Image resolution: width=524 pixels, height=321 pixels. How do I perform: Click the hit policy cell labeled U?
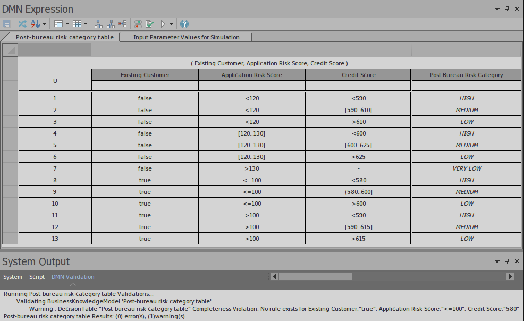55,80
